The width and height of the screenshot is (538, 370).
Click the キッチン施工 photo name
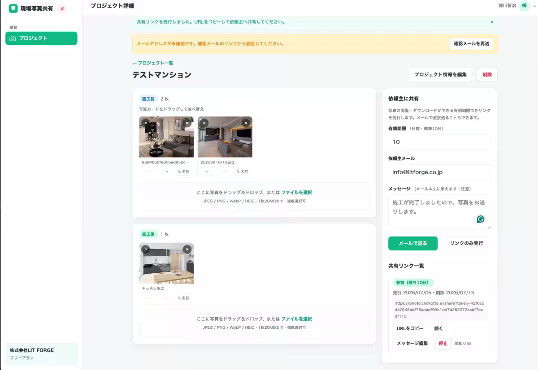coord(153,288)
